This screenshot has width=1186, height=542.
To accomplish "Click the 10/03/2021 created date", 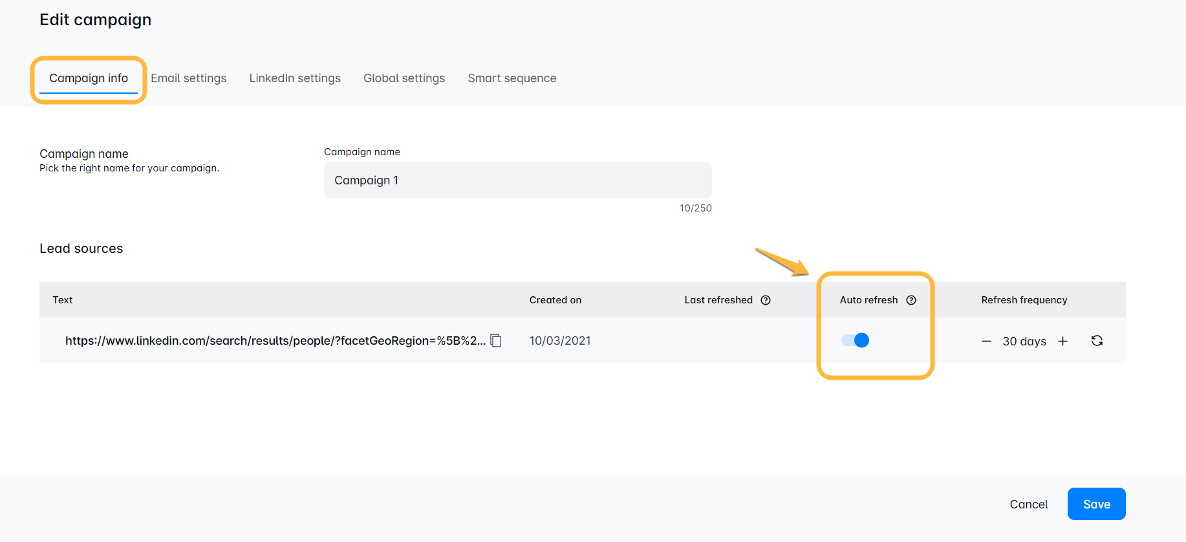I will pos(560,341).
